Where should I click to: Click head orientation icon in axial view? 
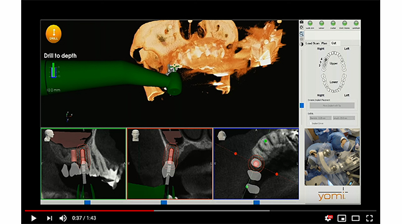pyautogui.click(x=222, y=135)
